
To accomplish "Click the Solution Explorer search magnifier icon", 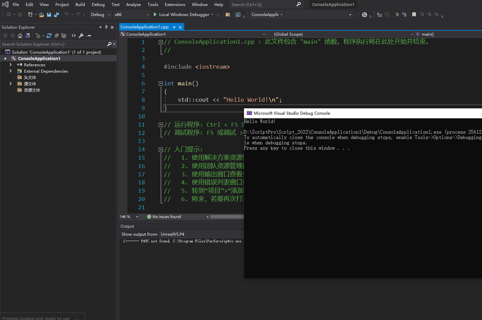I will [109, 44].
